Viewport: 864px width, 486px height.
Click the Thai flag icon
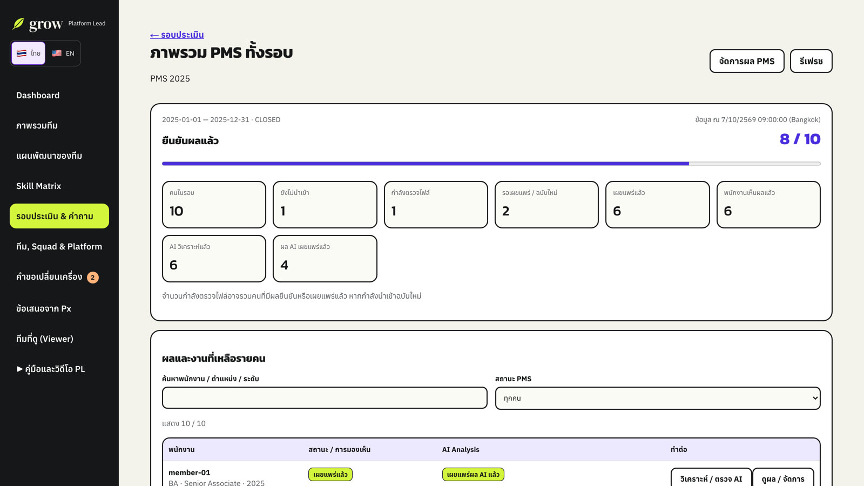click(22, 53)
